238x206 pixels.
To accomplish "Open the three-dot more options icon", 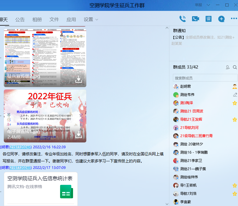I will click(x=234, y=19).
